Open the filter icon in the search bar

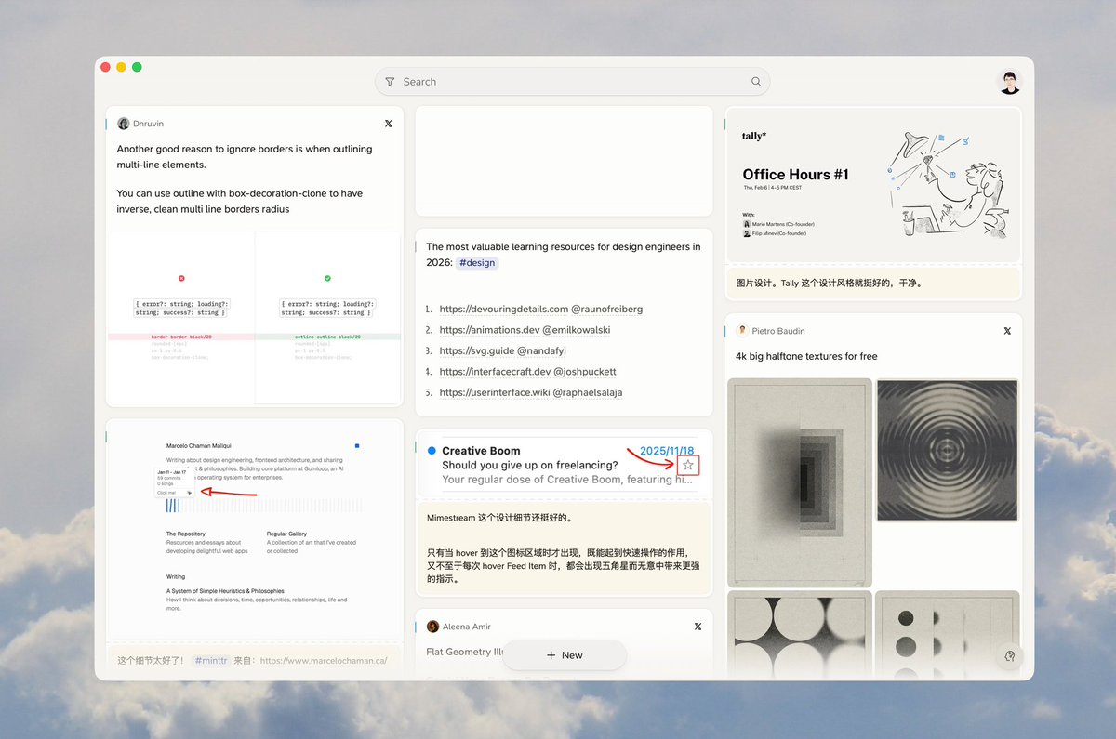click(x=390, y=82)
